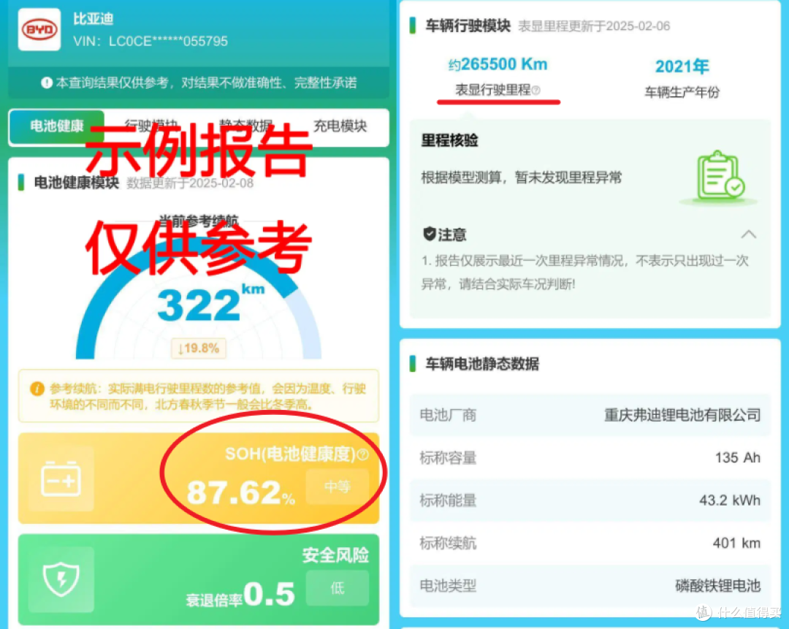Click the orange info icon beside 参考续航 note
The height and width of the screenshot is (629, 789).
point(37,389)
